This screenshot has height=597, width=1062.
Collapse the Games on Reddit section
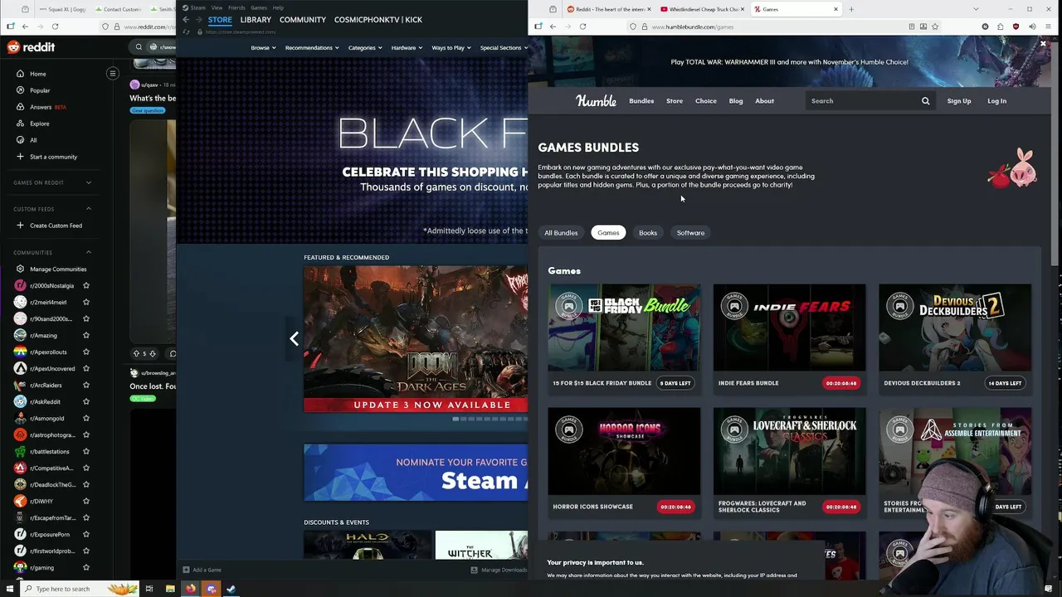[89, 182]
